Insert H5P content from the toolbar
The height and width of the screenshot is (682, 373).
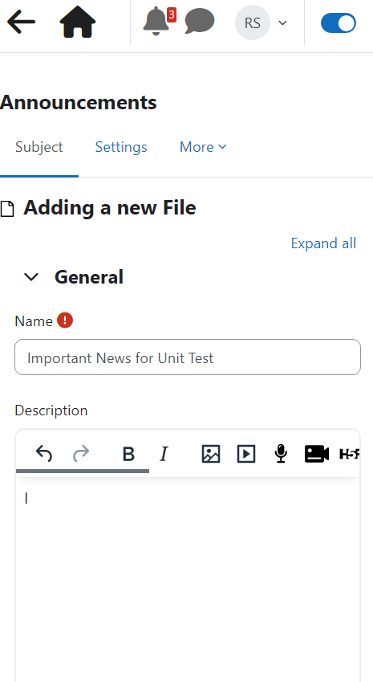pyautogui.click(x=349, y=454)
